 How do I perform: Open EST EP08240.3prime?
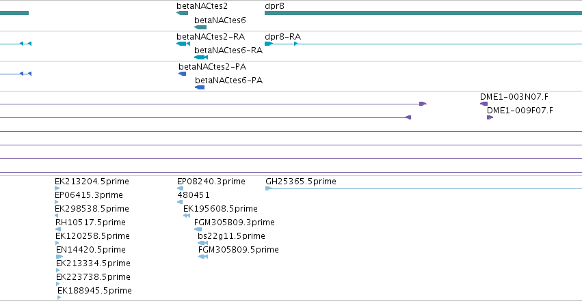[180, 188]
